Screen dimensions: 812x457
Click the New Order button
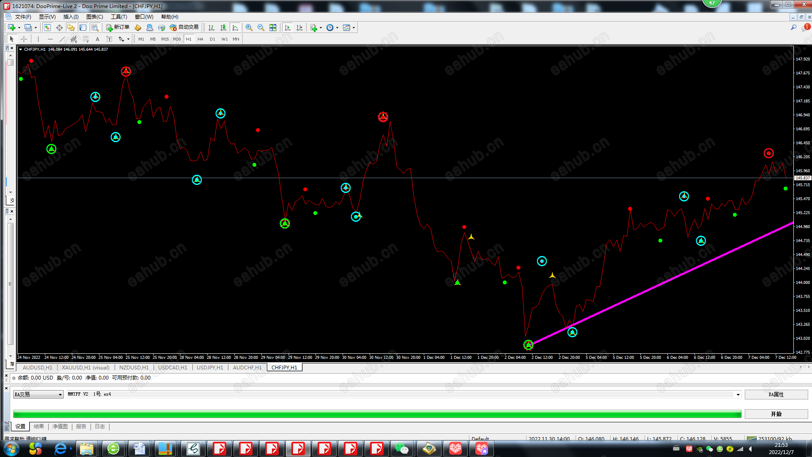(x=118, y=28)
